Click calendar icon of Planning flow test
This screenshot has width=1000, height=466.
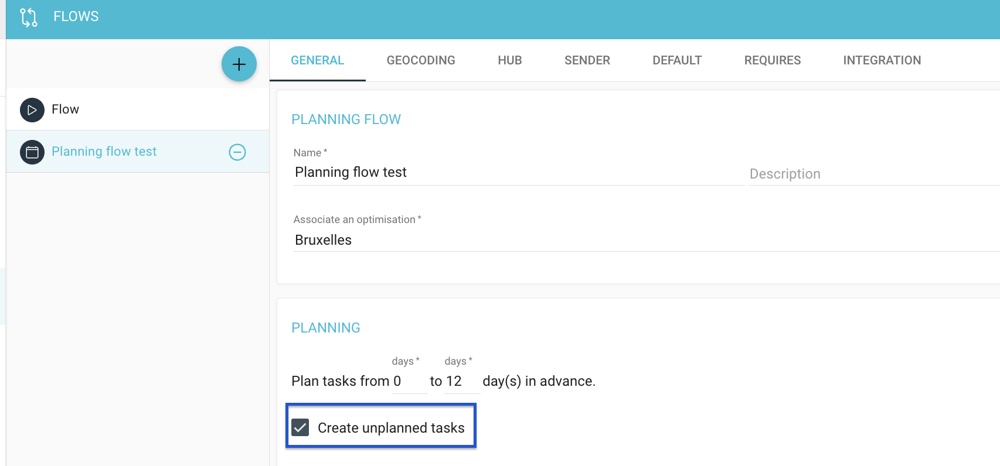pos(32,152)
